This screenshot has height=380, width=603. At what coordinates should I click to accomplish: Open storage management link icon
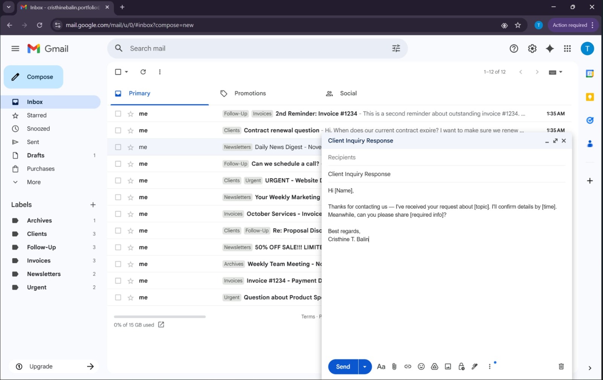(x=161, y=325)
